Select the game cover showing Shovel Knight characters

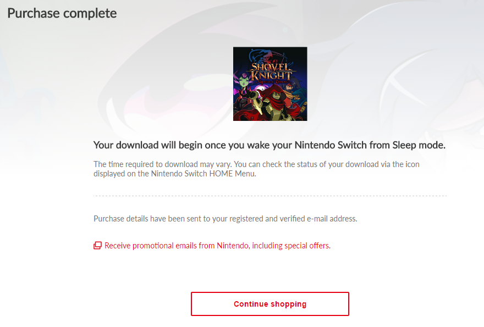point(269,84)
